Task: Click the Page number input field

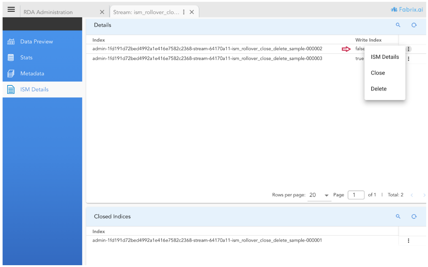Action: tap(356, 195)
